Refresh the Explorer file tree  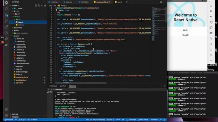tap(42, 5)
